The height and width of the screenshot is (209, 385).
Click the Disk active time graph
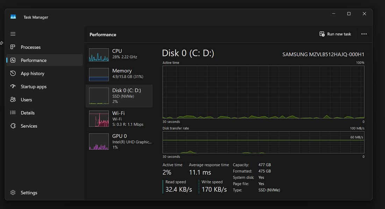pos(263,92)
